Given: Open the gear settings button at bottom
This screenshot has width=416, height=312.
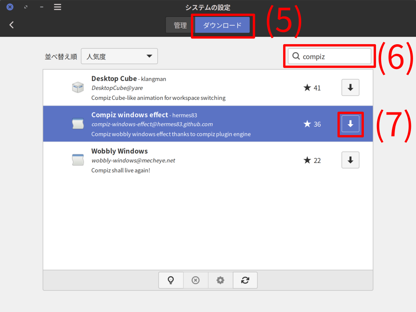Looking at the screenshot, I should 220,280.
